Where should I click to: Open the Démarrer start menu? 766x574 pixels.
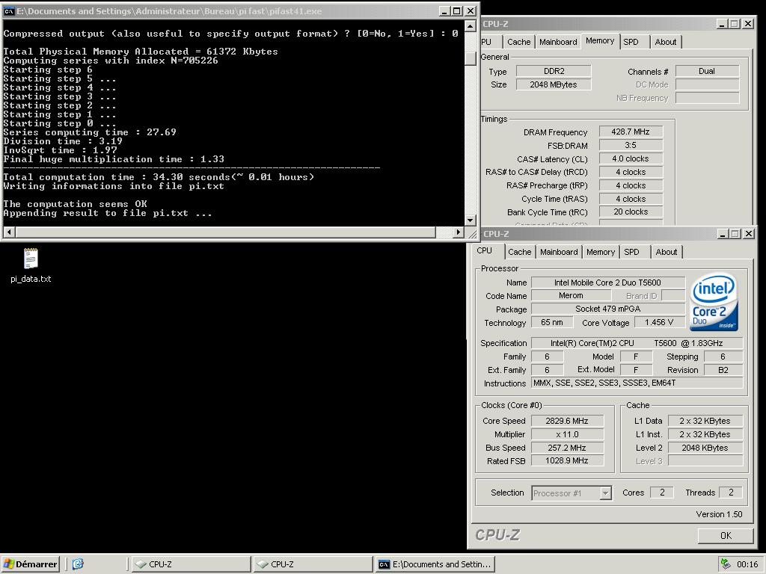[30, 564]
